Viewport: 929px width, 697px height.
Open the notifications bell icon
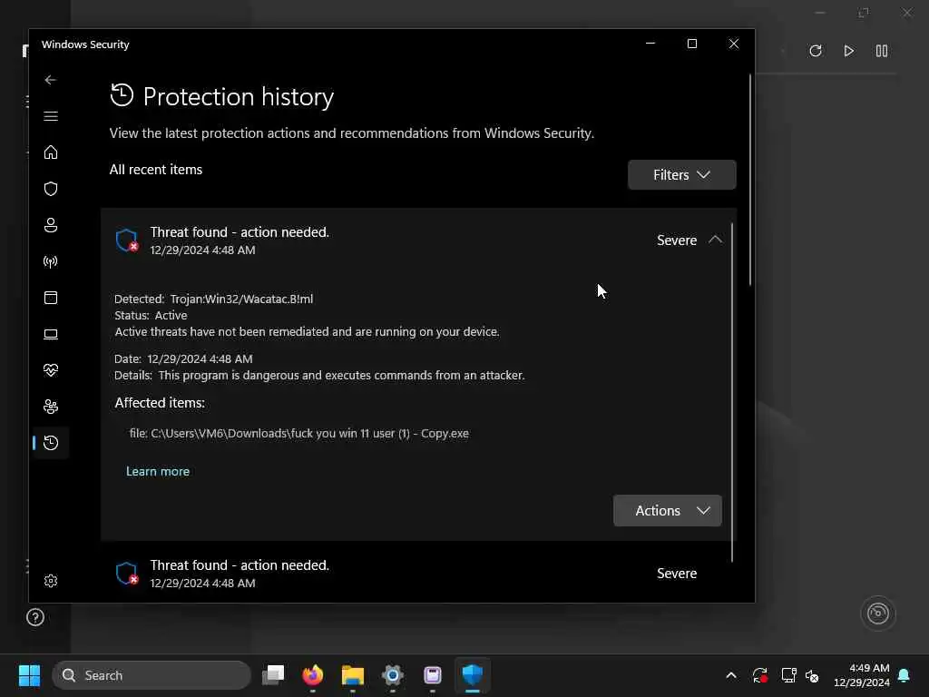point(905,675)
